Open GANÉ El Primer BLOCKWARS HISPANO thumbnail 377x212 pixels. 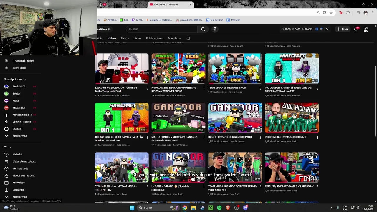pyautogui.click(x=235, y=118)
